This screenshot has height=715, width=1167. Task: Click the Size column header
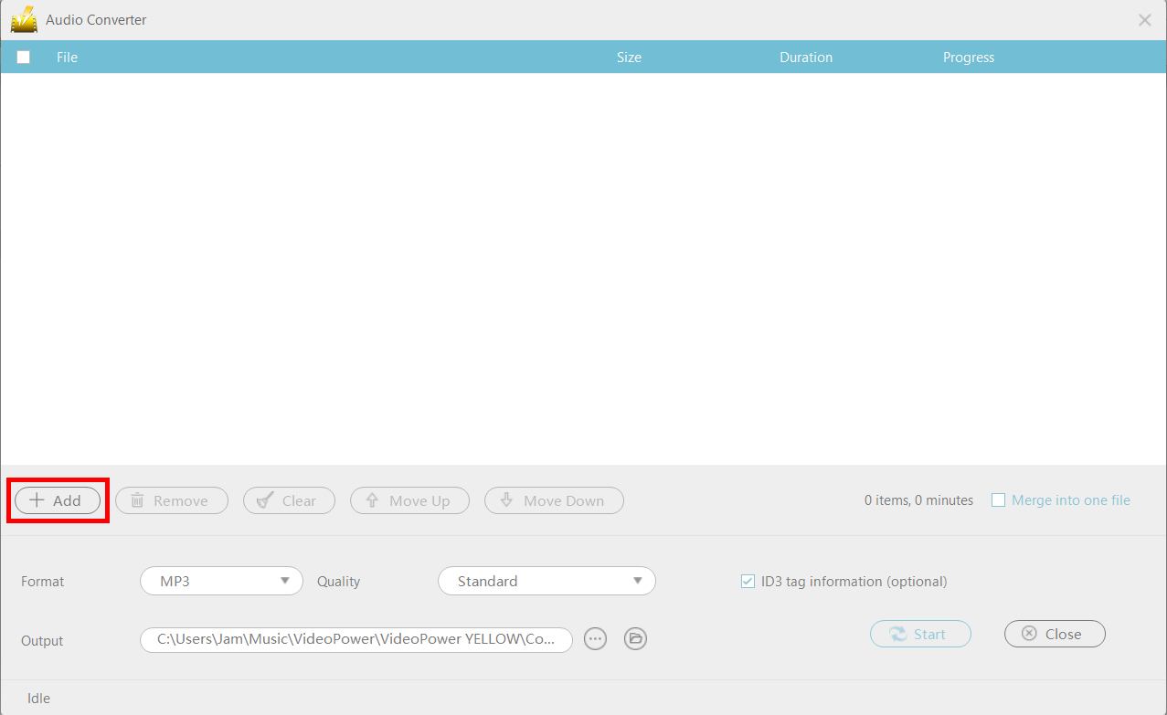(629, 57)
